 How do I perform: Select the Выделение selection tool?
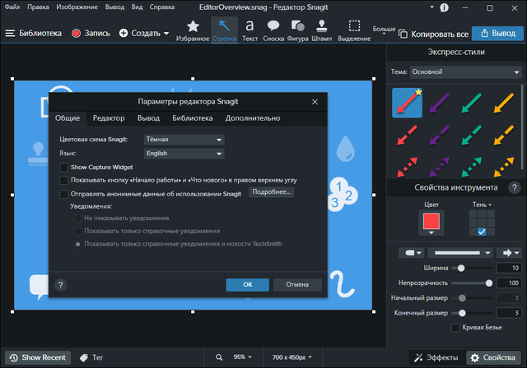pyautogui.click(x=354, y=30)
